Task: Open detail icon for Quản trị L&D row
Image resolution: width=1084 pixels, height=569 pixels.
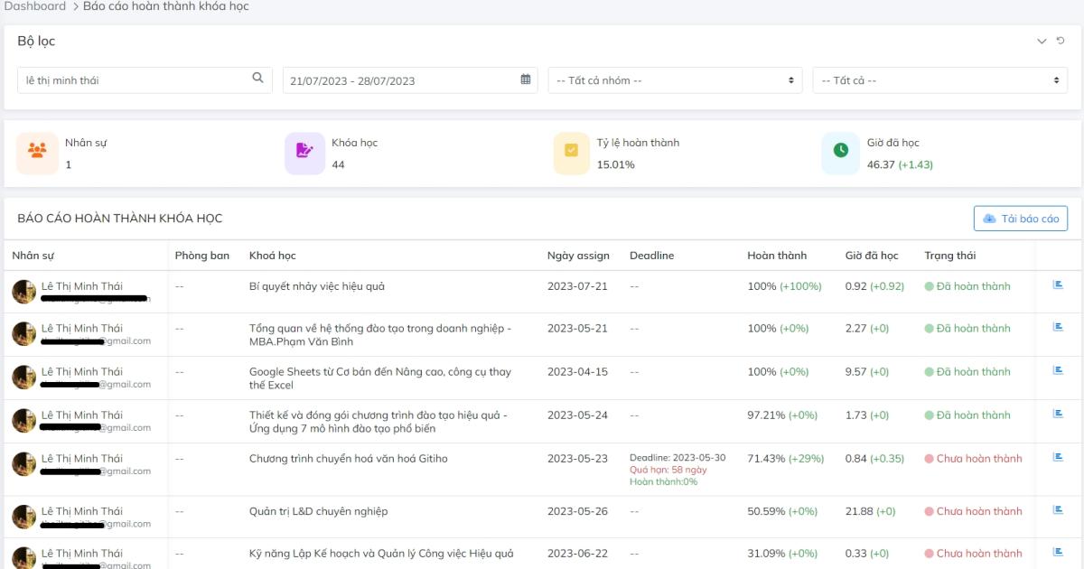Action: (x=1058, y=510)
